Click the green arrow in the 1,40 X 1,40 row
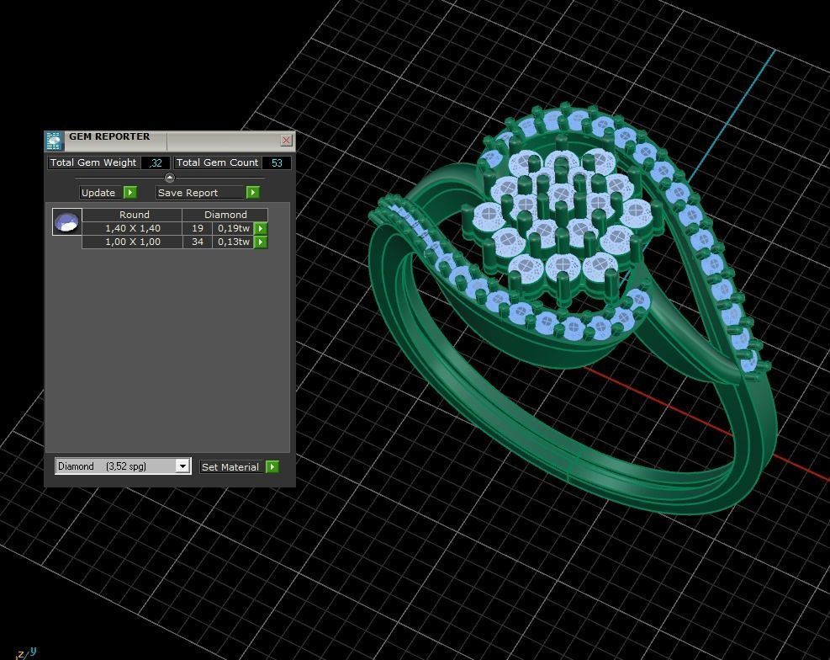The image size is (830, 660). point(261,228)
